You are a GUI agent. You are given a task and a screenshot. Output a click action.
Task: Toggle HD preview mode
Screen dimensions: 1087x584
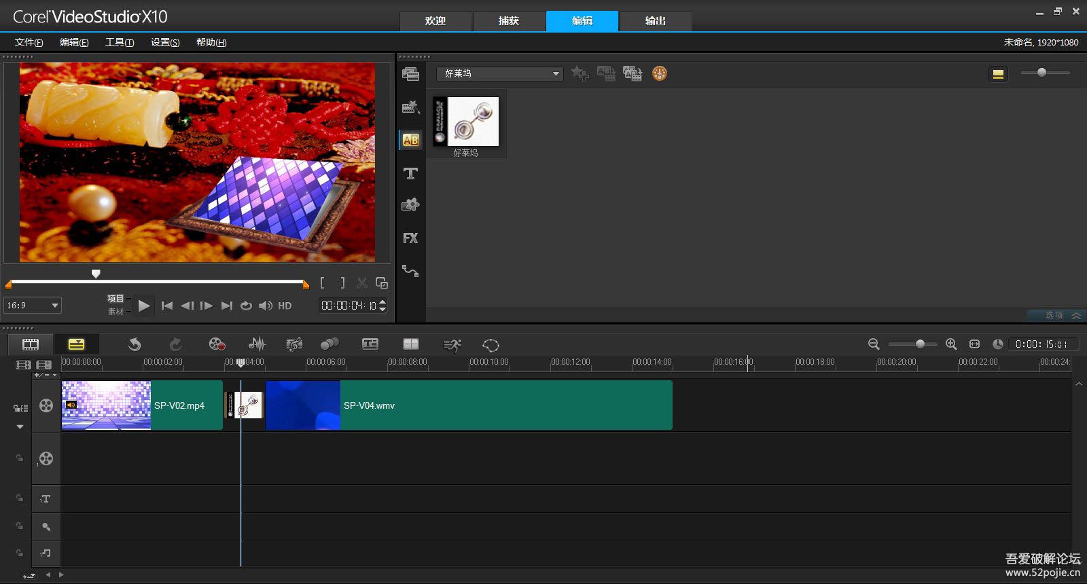point(285,306)
